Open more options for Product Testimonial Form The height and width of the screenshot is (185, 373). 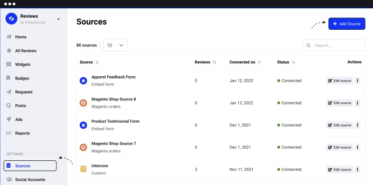[x=357, y=125]
